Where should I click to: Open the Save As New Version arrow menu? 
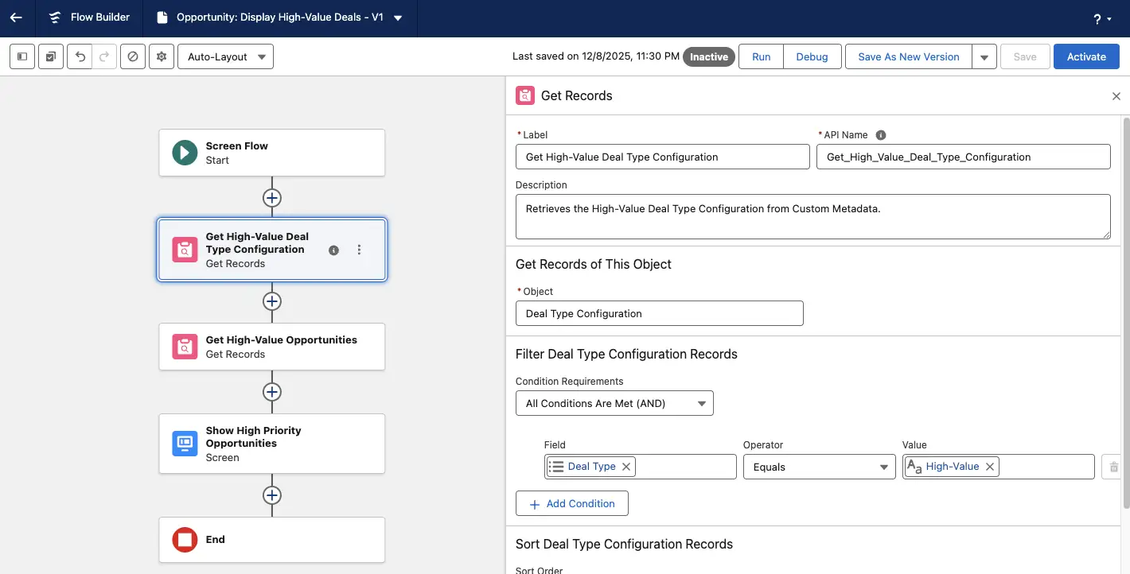984,56
